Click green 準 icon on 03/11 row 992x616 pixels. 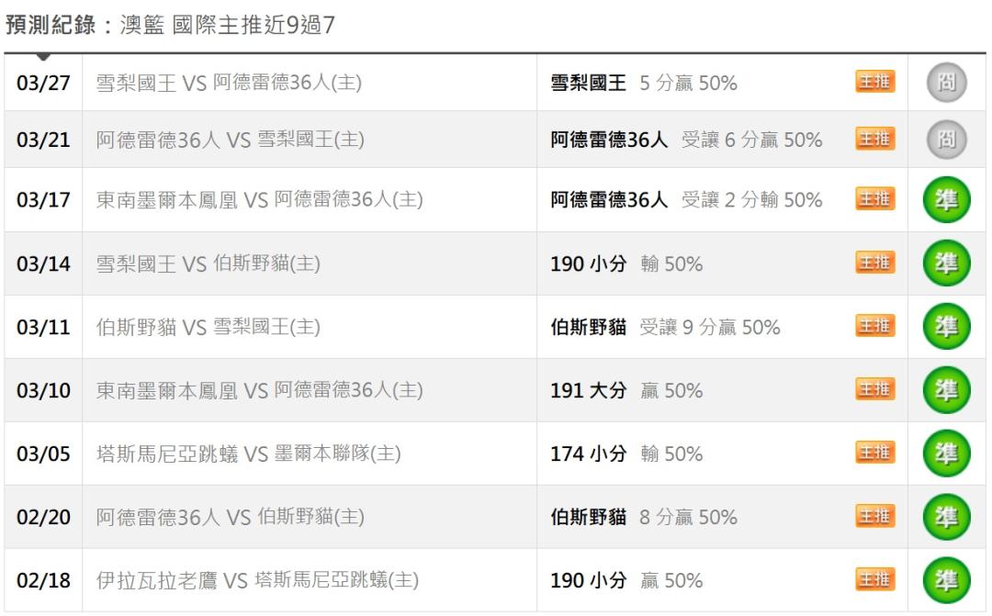(946, 327)
